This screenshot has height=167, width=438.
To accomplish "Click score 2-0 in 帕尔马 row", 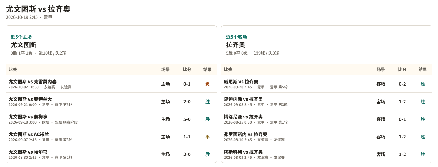I will [187, 155].
